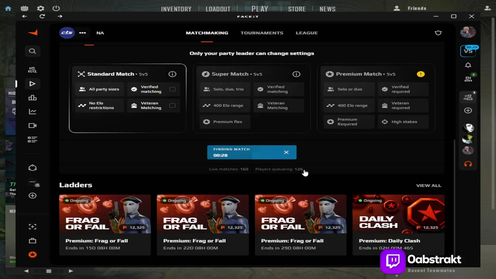
Task: Go to the game home icon
Action: click(x=8, y=9)
